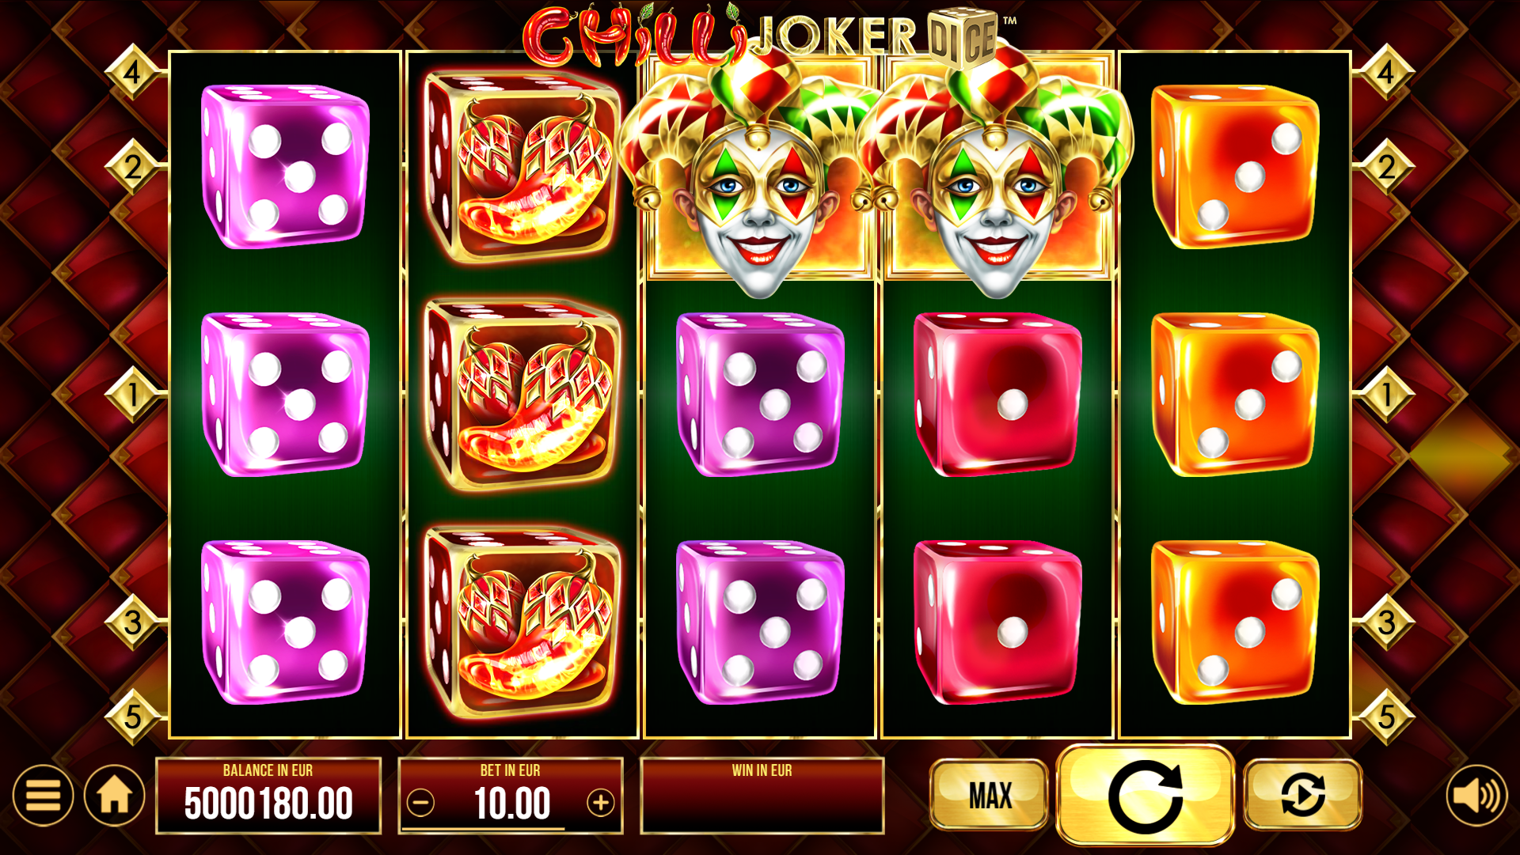Increase the bet with plus button
Screen dimensions: 1520x855
(601, 803)
